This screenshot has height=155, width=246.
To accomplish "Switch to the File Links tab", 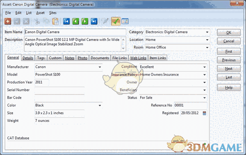I will pos(120,58).
